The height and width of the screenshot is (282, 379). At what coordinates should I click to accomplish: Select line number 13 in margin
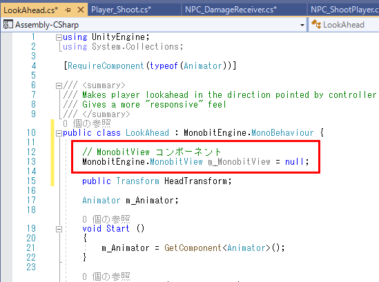(x=32, y=161)
